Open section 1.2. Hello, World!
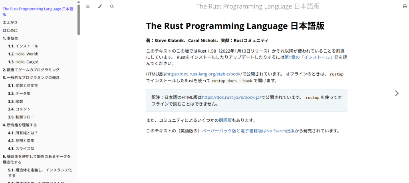Image resolution: width=409 pixels, height=183 pixels. point(23,54)
